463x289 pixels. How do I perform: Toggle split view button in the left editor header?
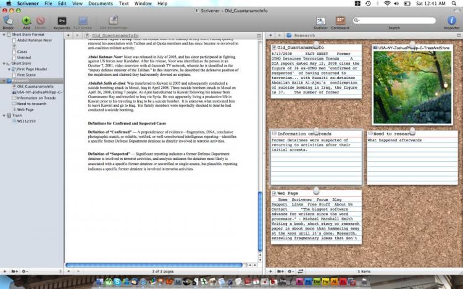(x=259, y=36)
